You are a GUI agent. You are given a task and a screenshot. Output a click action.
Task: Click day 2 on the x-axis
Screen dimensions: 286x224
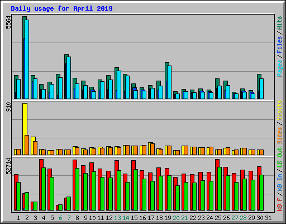point(27,218)
